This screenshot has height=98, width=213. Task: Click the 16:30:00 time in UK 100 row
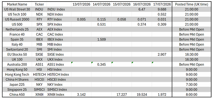click(192, 60)
